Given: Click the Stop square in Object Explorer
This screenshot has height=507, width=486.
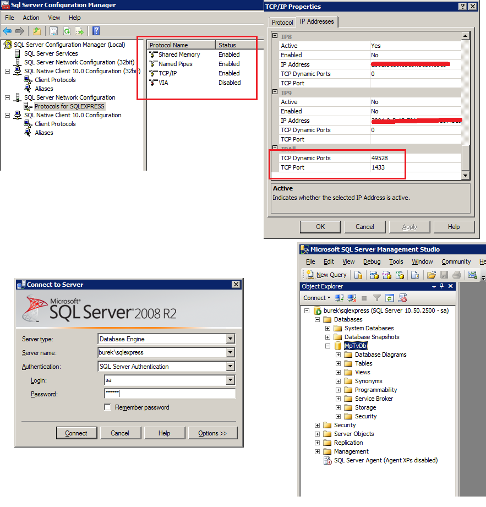Looking at the screenshot, I should click(364, 298).
